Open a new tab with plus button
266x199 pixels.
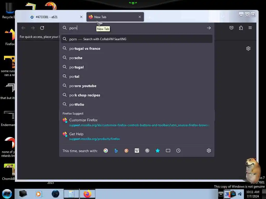tap(149, 17)
